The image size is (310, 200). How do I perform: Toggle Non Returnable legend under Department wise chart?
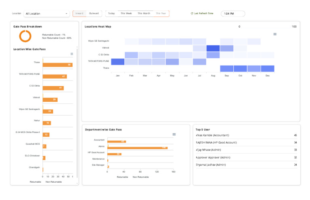point(140,177)
